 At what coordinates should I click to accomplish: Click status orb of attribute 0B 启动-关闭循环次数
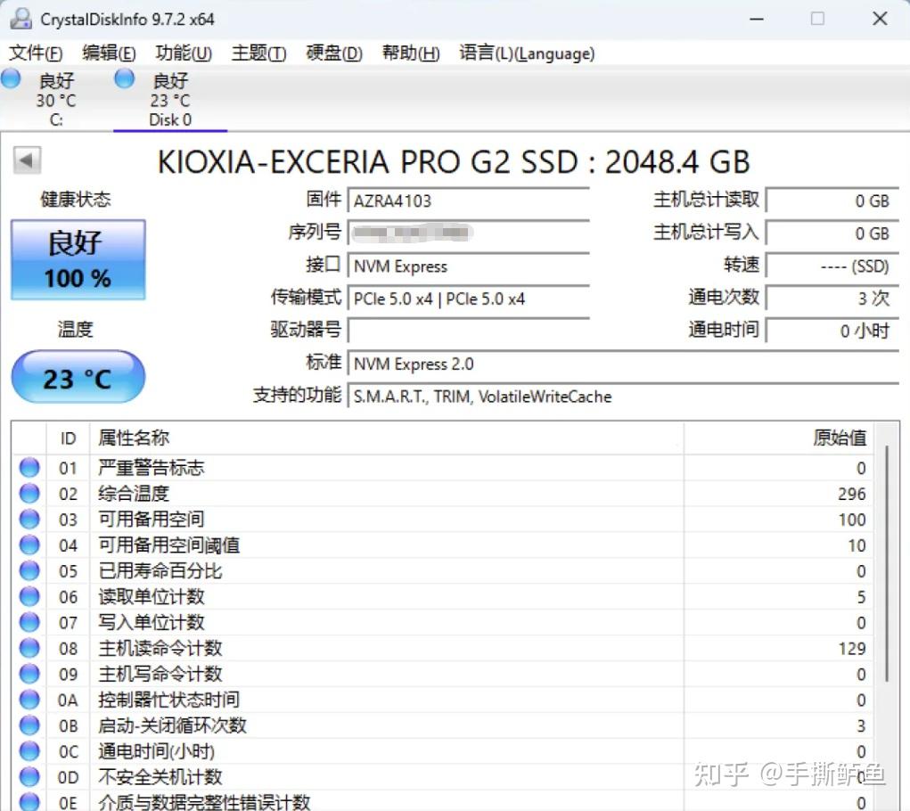(29, 725)
